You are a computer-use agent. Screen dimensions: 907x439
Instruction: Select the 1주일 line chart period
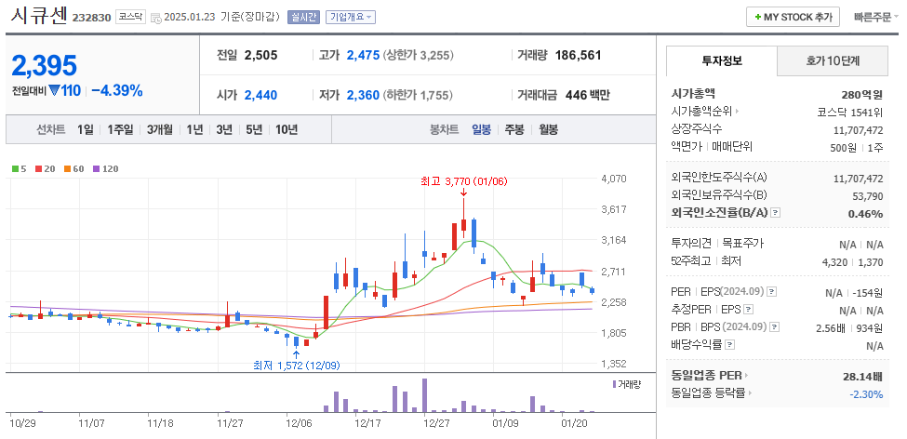[120, 129]
